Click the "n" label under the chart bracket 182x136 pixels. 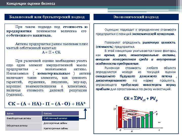132,131
